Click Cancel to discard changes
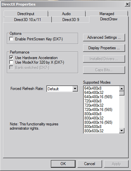Viewport: 131px width, 171px height. tap(90, 164)
